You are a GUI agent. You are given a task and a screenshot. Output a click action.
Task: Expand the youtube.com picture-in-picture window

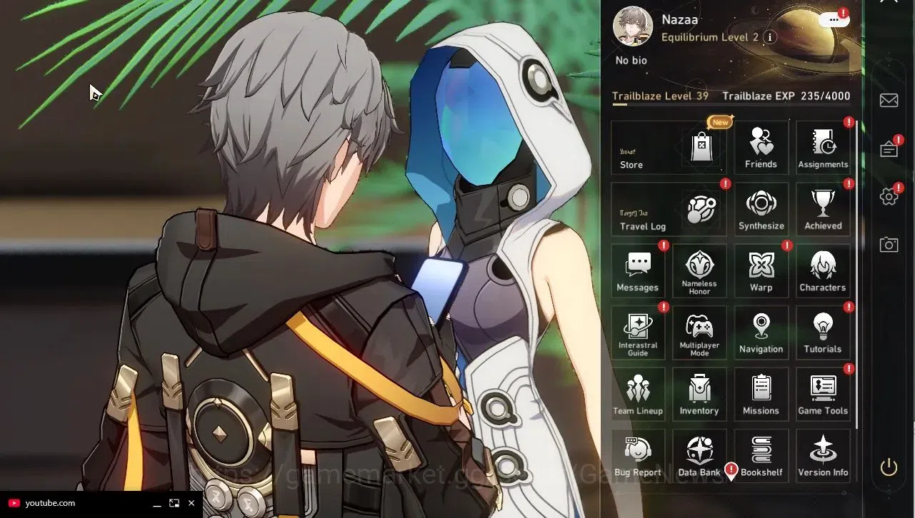click(x=174, y=503)
